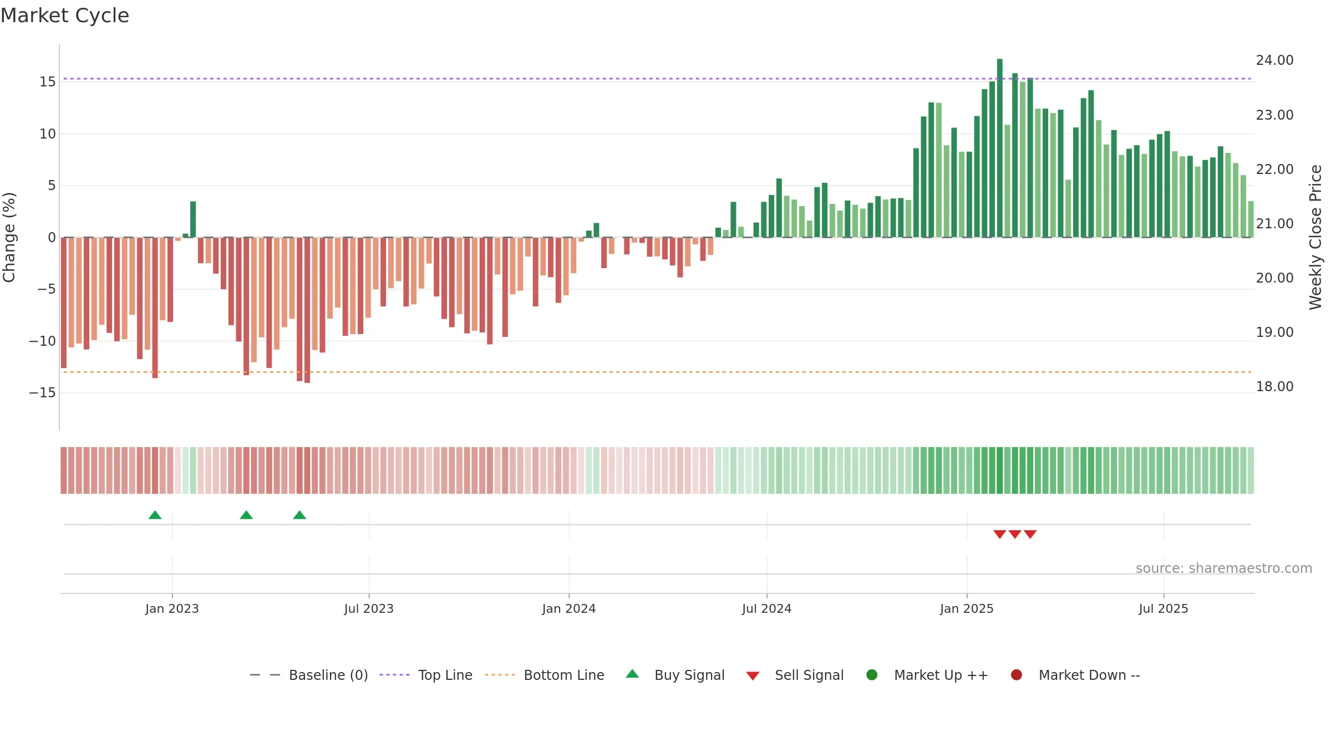Click the red Market Down circle icon
Viewport: 1331px width, 748px height.
1017,675
